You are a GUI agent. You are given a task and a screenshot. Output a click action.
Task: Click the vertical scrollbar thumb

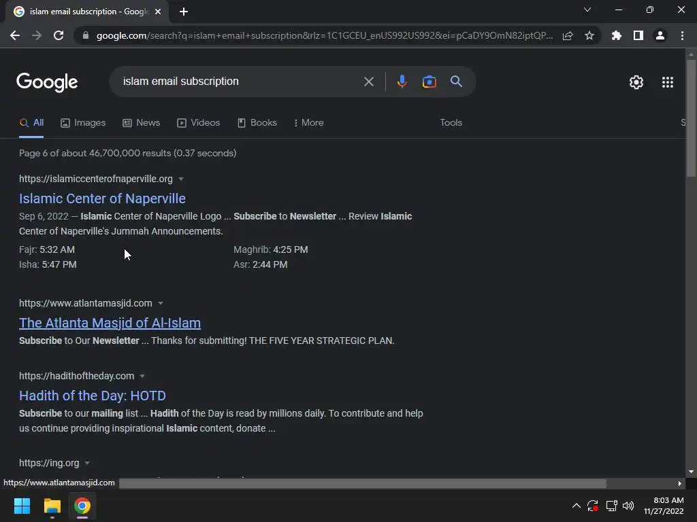click(x=691, y=118)
